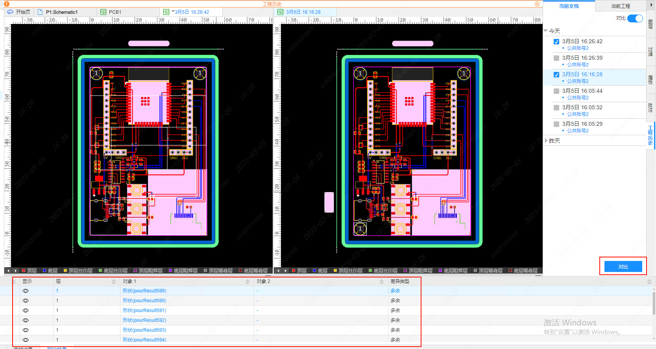Open the P1.Schematic1 document tab

click(61, 12)
